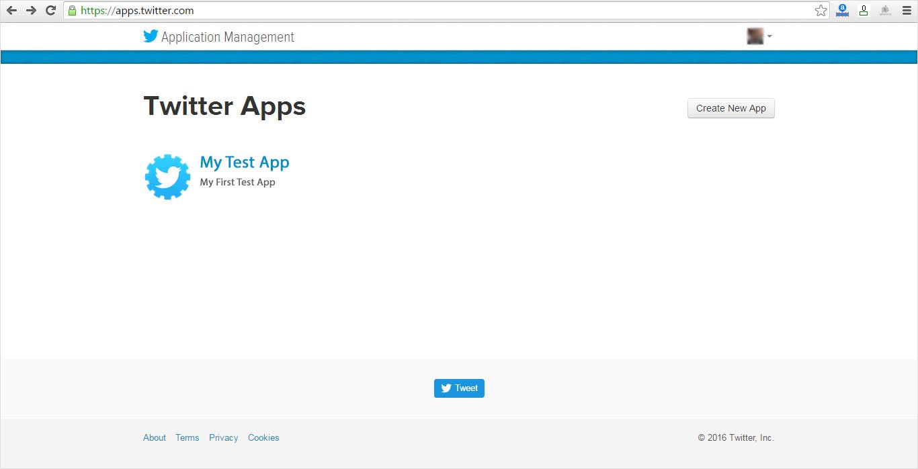The width and height of the screenshot is (918, 469).
Task: Open the grey extension icon beside menu
Action: click(886, 10)
